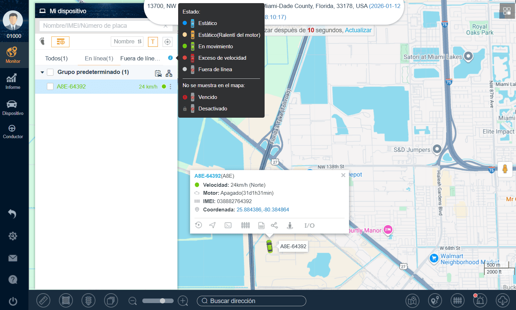Open the alarm siren notifications icon
The width and height of the screenshot is (516, 310).
[x=480, y=300]
